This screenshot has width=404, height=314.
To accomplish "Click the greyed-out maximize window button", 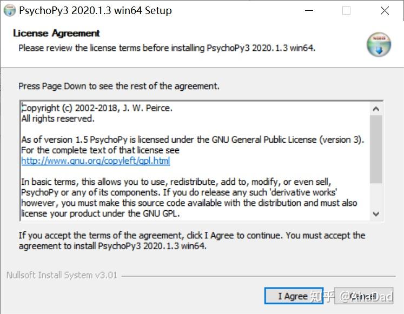I will [346, 10].
